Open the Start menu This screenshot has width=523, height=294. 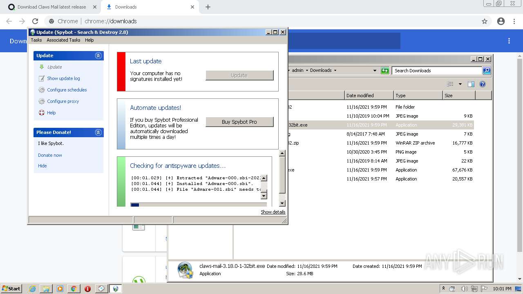tap(11, 288)
